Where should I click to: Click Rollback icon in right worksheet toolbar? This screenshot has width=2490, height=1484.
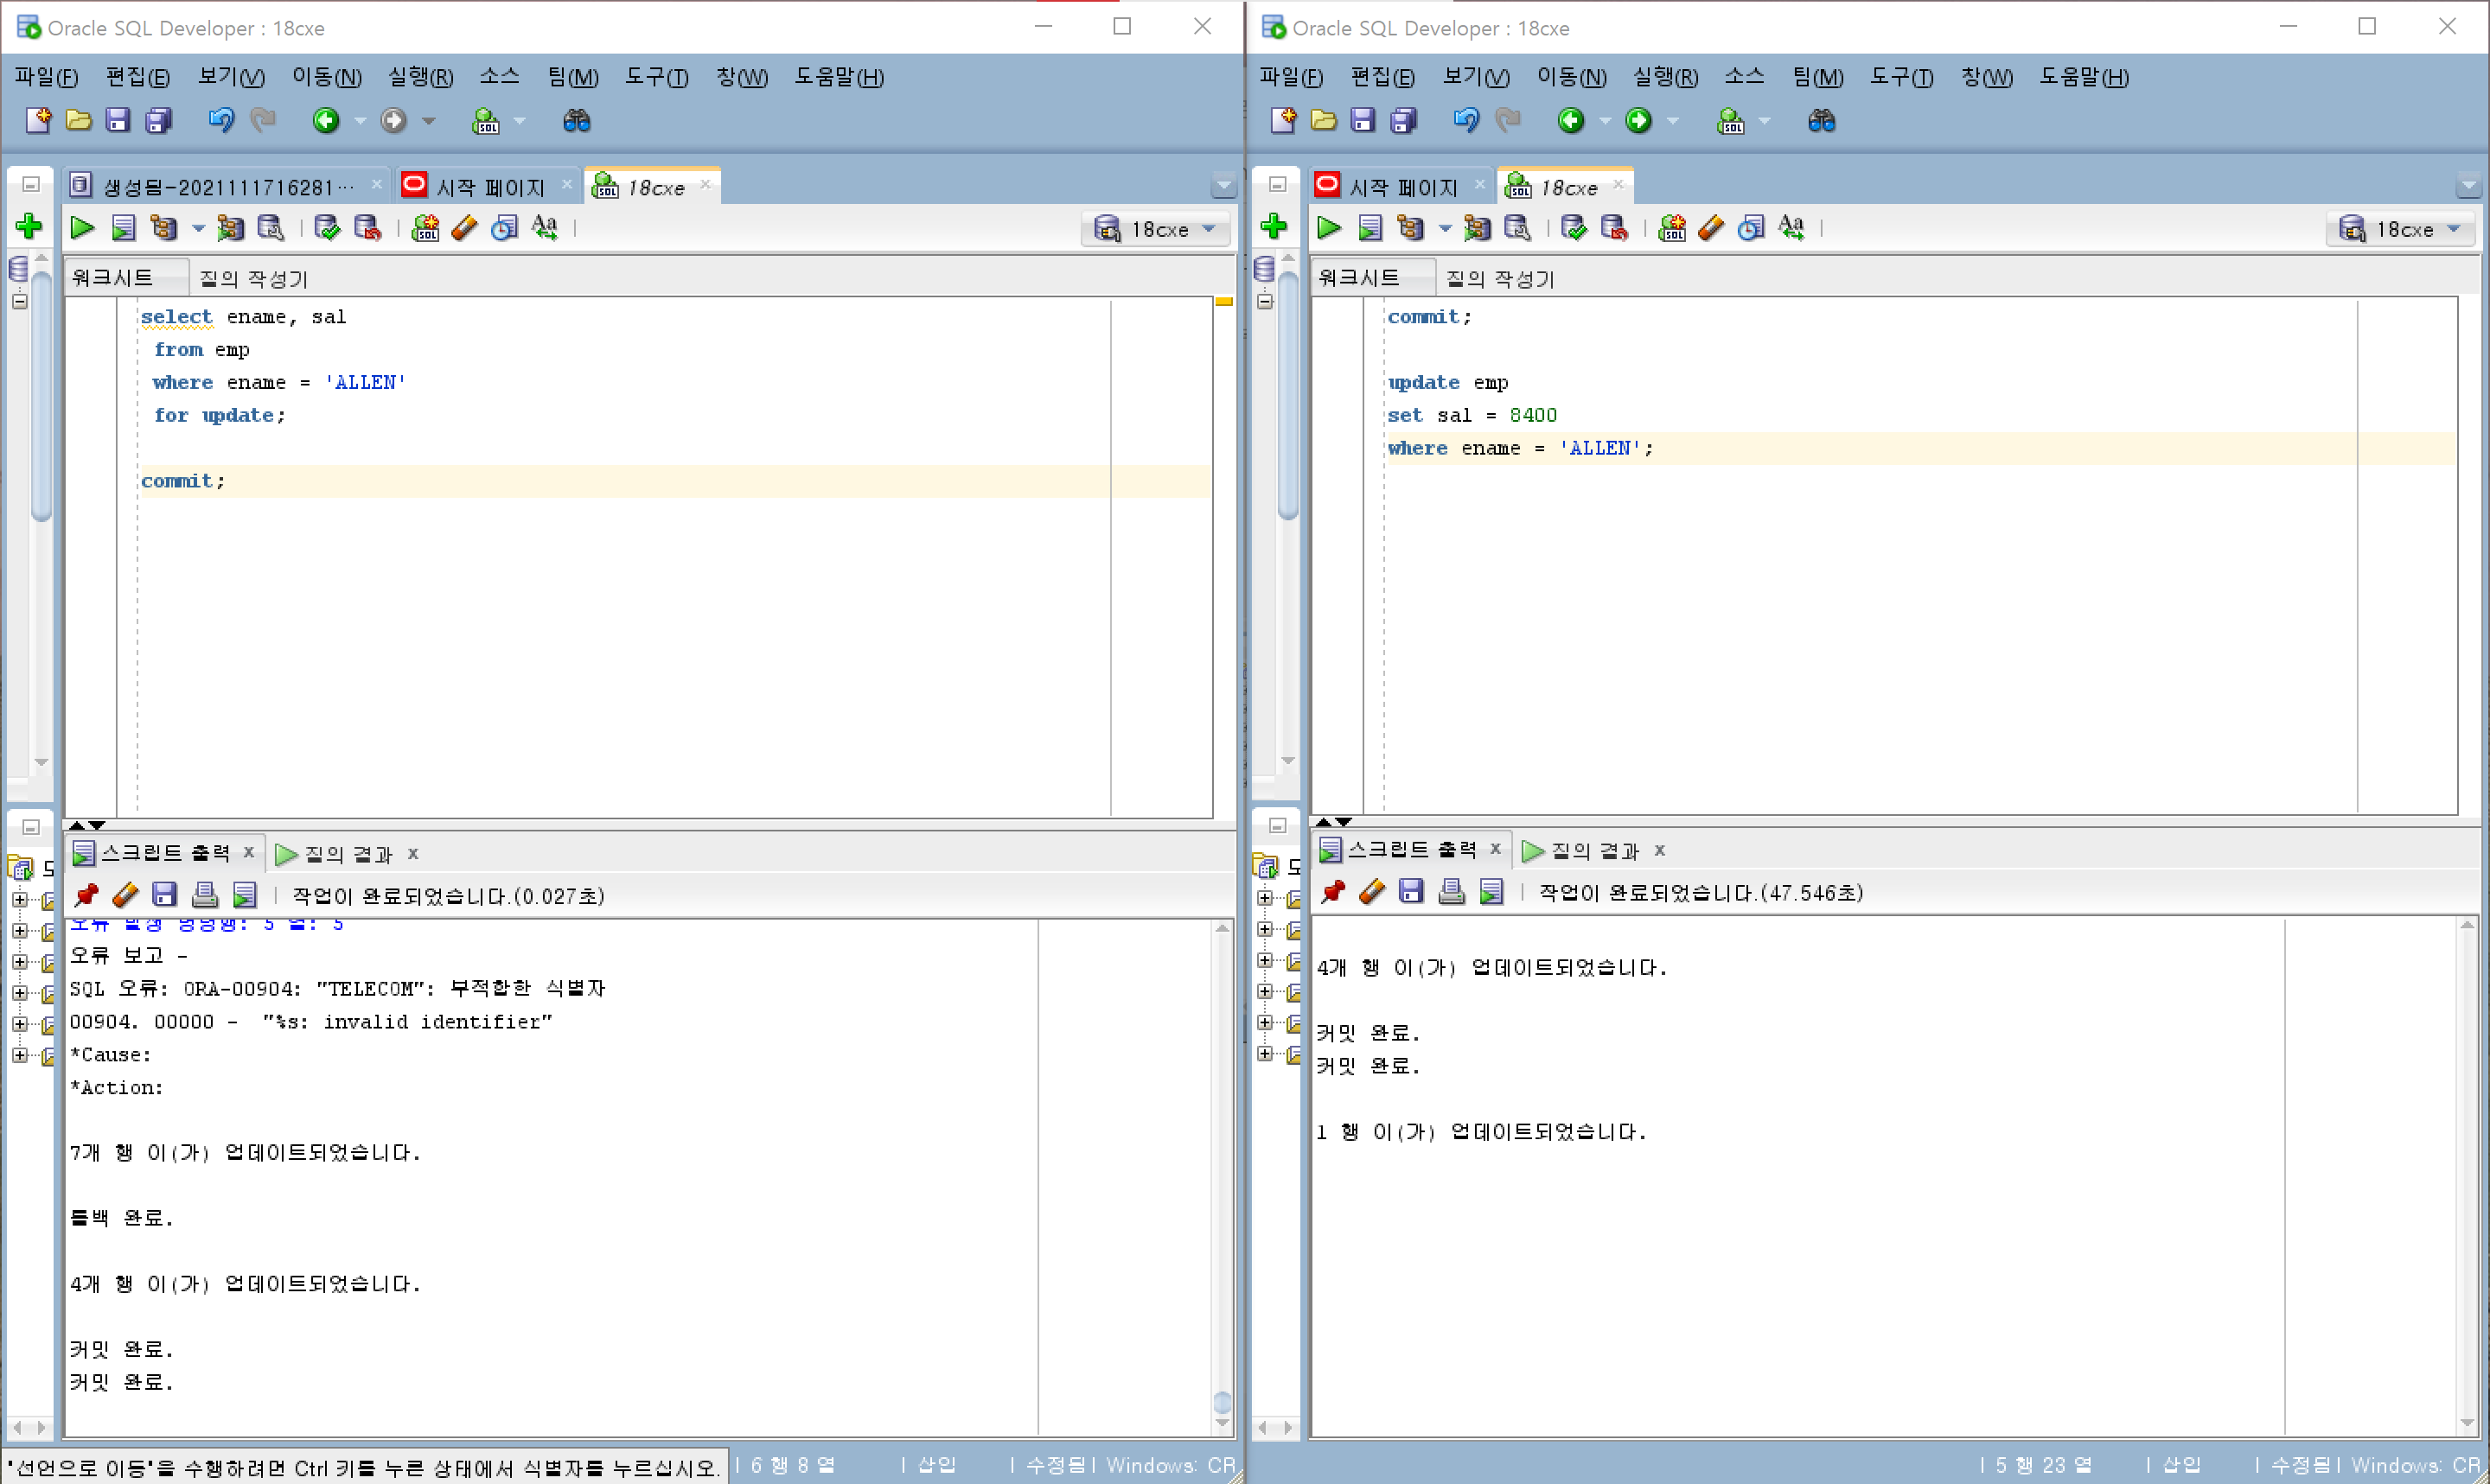tap(1614, 228)
